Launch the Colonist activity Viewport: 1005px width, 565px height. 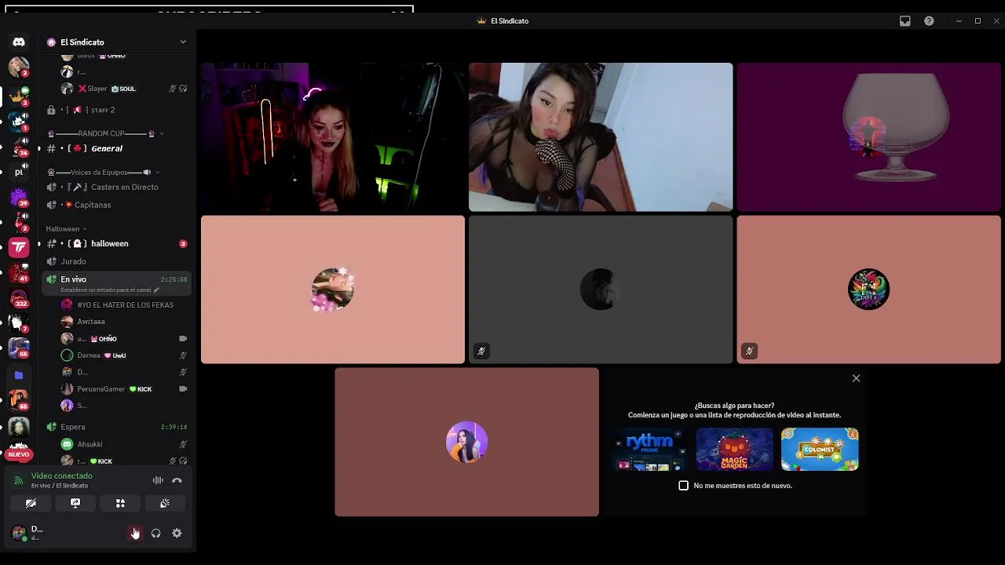tap(820, 449)
